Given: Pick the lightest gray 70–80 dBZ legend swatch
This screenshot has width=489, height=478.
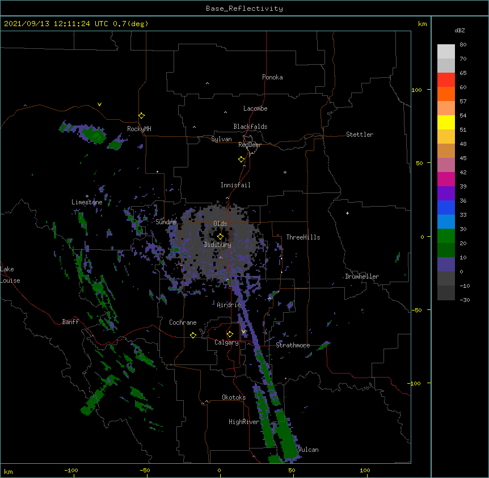Looking at the screenshot, I should tap(446, 52).
